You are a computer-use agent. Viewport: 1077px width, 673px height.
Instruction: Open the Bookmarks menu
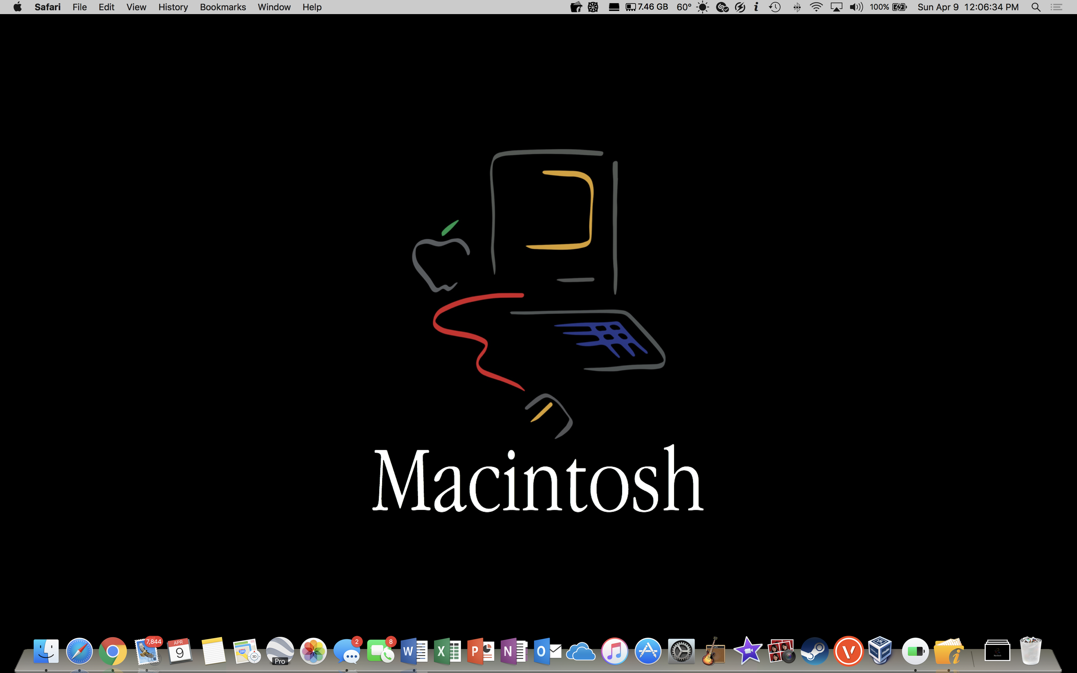(x=223, y=7)
